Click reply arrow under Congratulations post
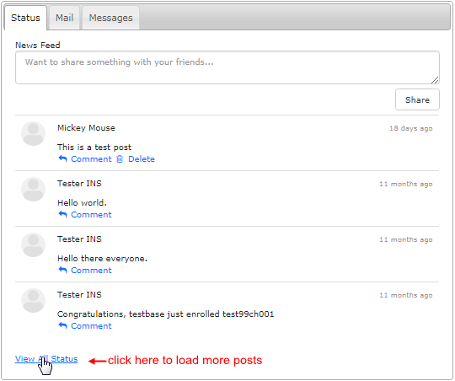455x381 pixels. tap(62, 325)
